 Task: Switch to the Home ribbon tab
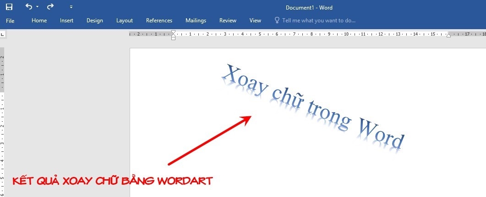click(x=39, y=21)
